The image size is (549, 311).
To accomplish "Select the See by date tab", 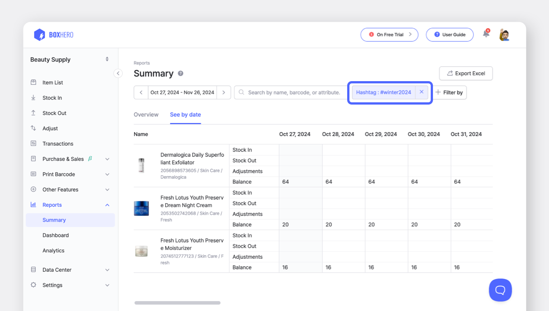I will coord(185,114).
